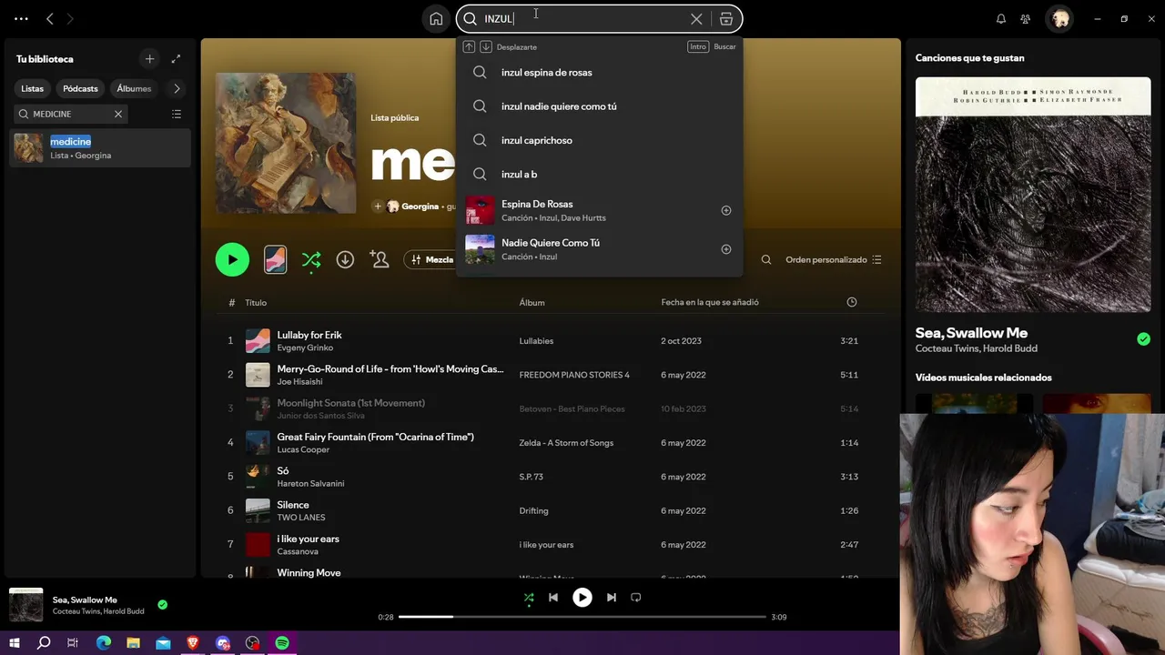This screenshot has width=1165, height=655.
Task: Open Brave browser from taskbar
Action: coord(193,643)
